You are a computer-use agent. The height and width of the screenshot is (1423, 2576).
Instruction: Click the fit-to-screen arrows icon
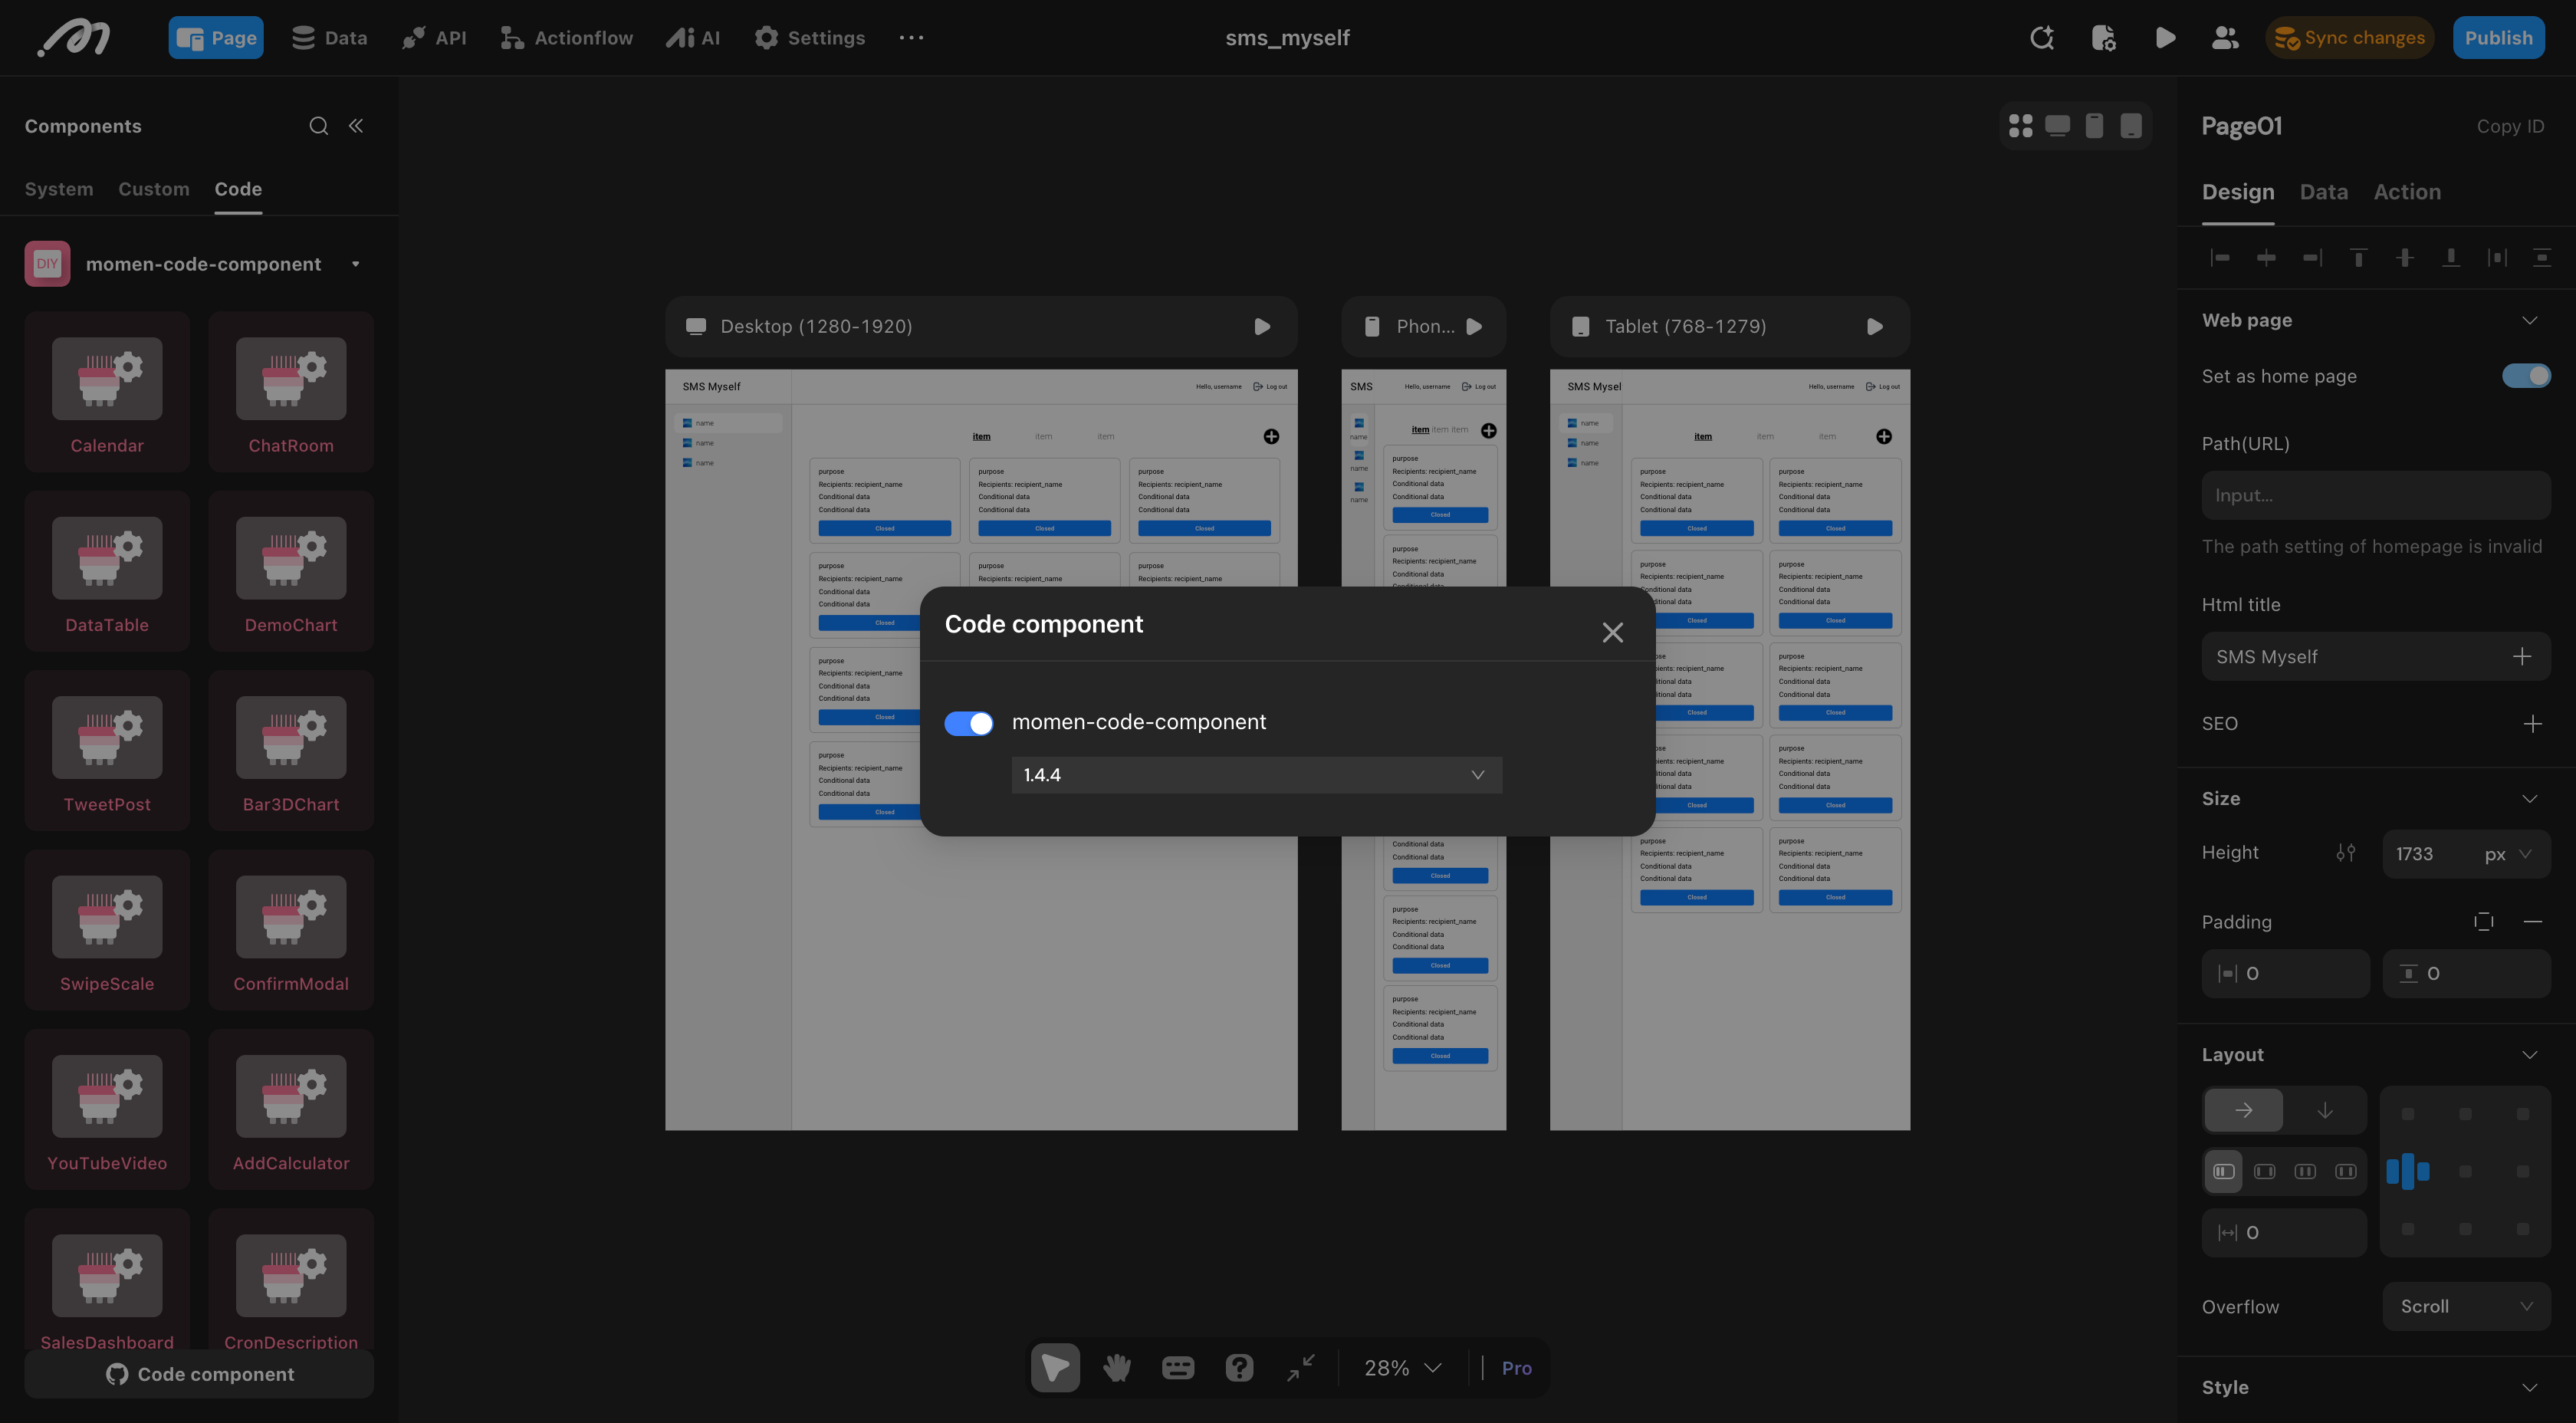coord(1300,1367)
